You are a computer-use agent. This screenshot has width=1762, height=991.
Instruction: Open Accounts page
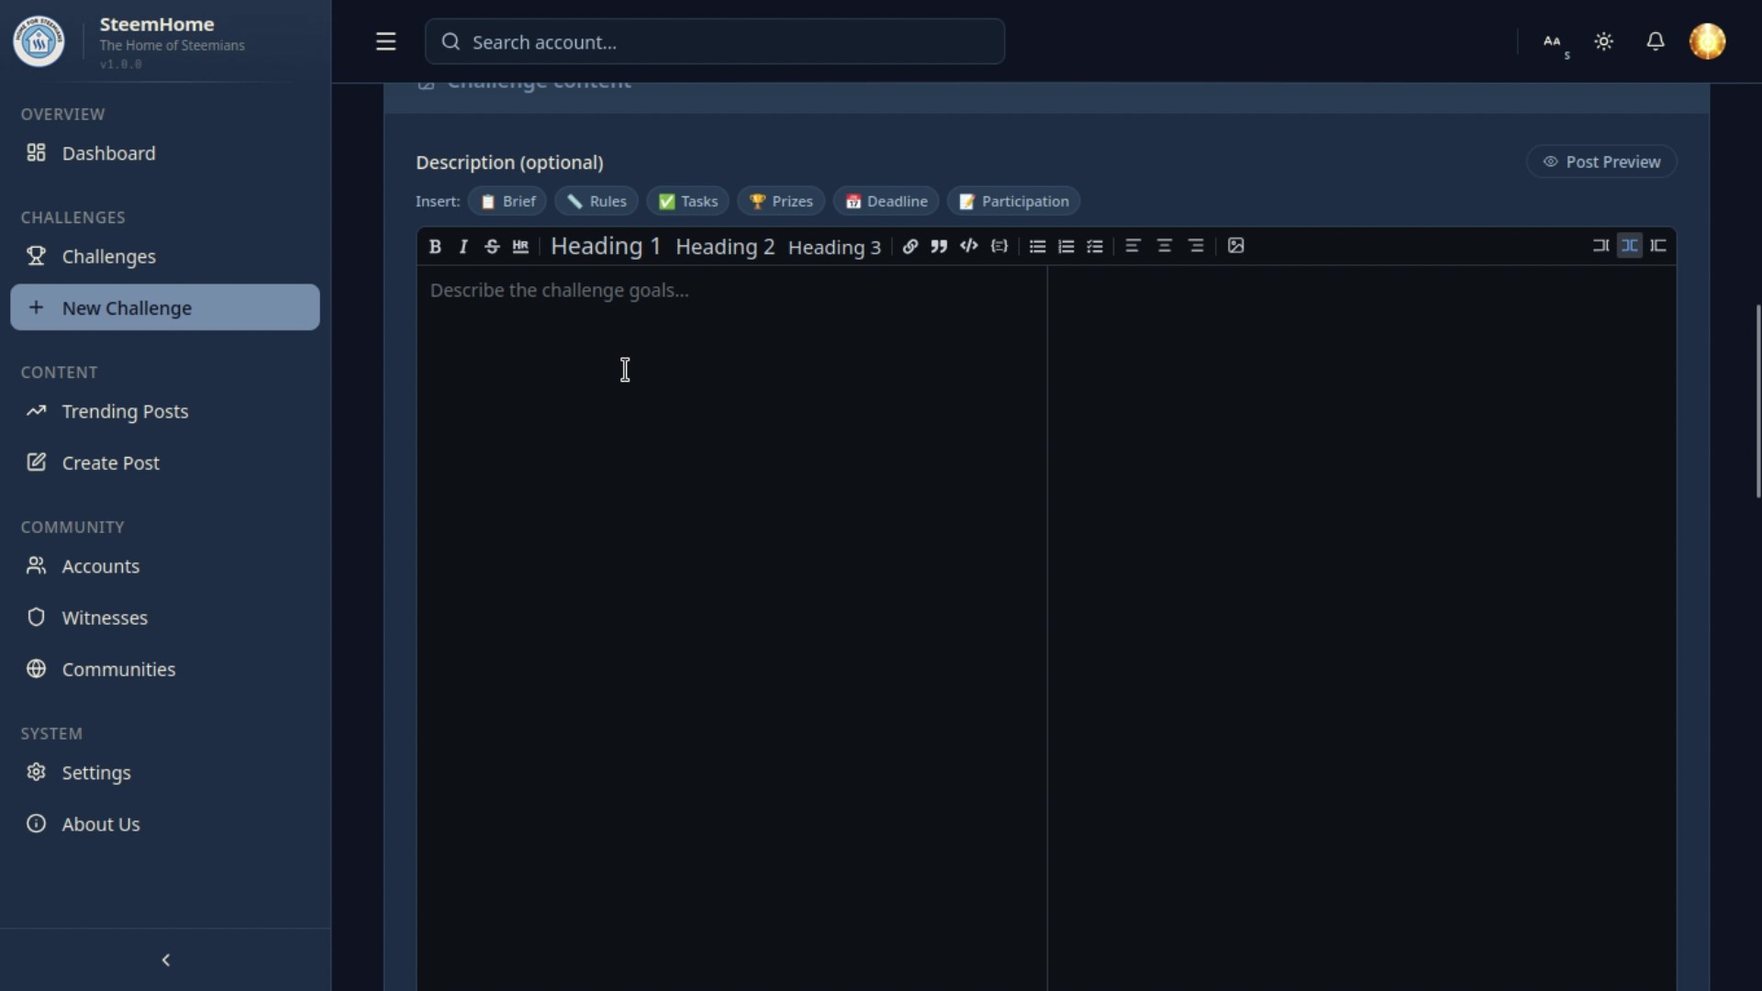click(x=165, y=566)
